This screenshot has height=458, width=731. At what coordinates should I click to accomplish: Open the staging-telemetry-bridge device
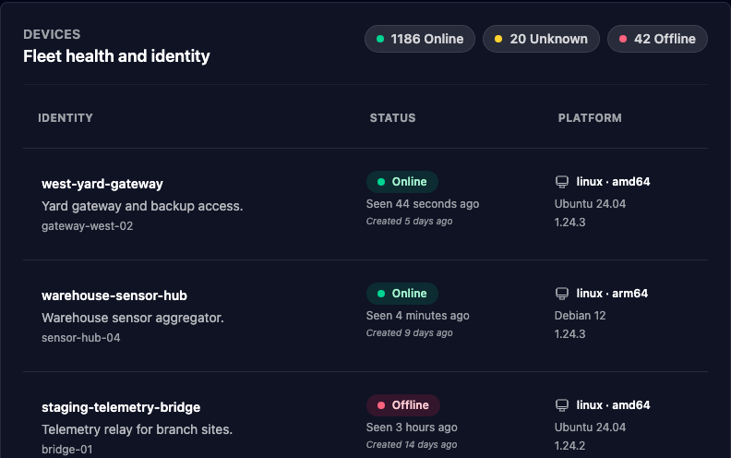tap(121, 407)
